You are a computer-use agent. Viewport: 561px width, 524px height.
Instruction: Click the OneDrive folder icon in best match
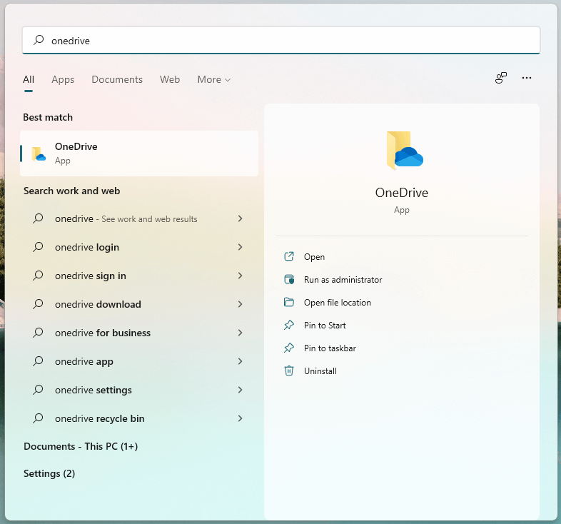click(x=39, y=154)
